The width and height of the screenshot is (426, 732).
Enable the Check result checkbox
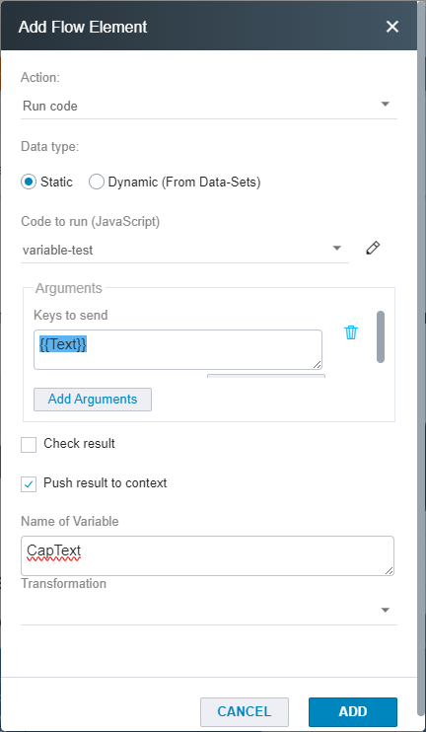29,444
